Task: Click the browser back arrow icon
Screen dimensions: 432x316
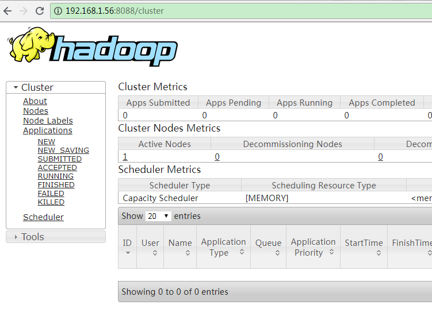Action: [7, 11]
